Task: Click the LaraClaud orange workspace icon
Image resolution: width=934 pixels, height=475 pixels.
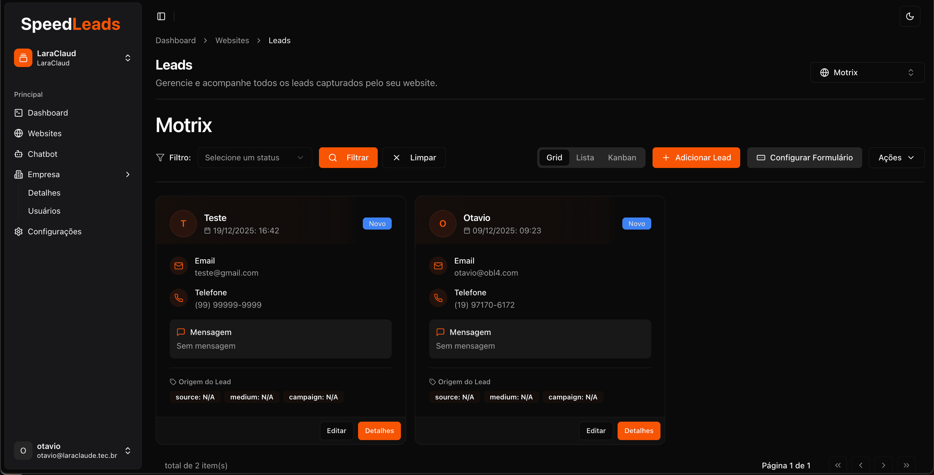Action: point(23,58)
